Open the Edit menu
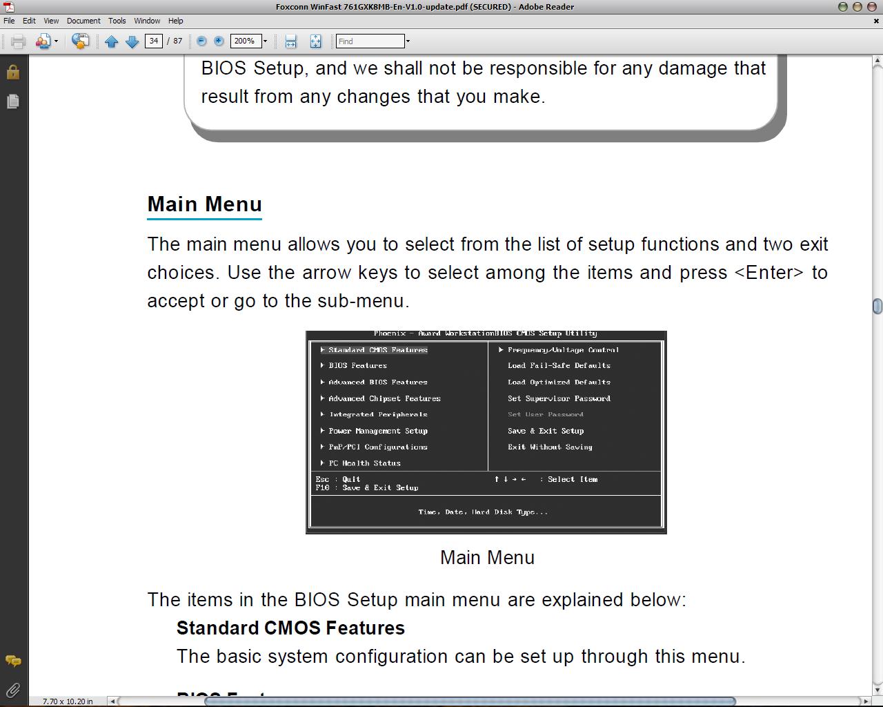Image resolution: width=883 pixels, height=707 pixels. [x=29, y=21]
